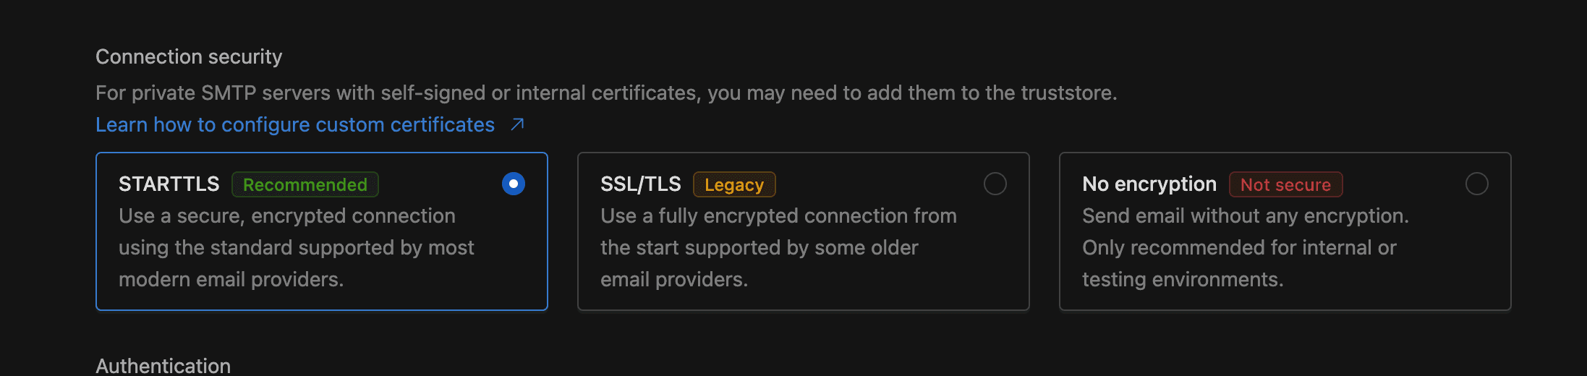Click the orange Legacy badge
This screenshot has height=376, width=1587.
click(x=734, y=184)
